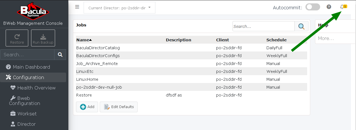Click the hamburger menu icon

click(77, 7)
